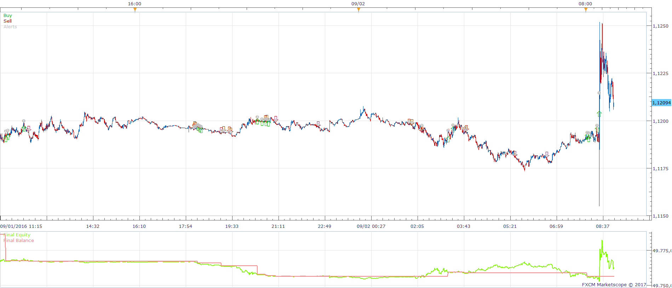
Task: Click the Final Equity legend label
Action: (x=17, y=235)
